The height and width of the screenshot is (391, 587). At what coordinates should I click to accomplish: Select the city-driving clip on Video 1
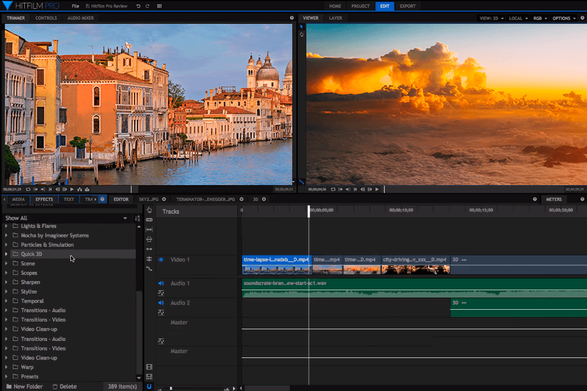pyautogui.click(x=415, y=265)
